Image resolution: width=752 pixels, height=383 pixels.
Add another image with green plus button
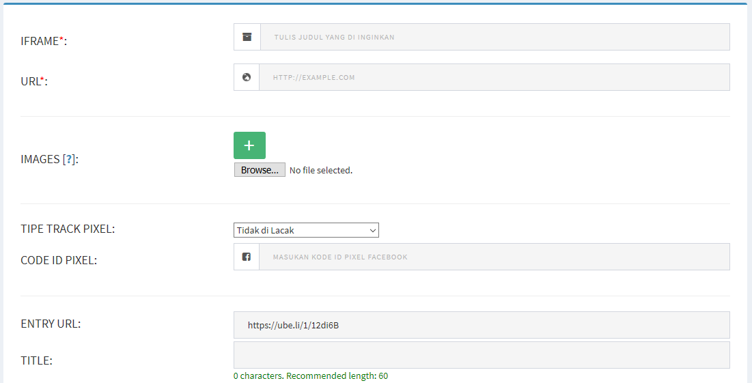249,145
